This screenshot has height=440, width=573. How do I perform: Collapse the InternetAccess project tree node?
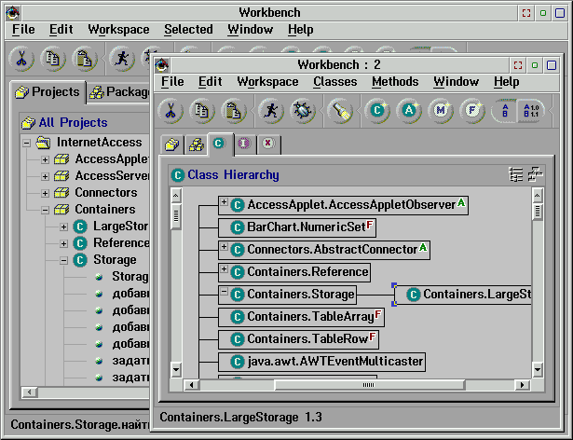(x=26, y=143)
